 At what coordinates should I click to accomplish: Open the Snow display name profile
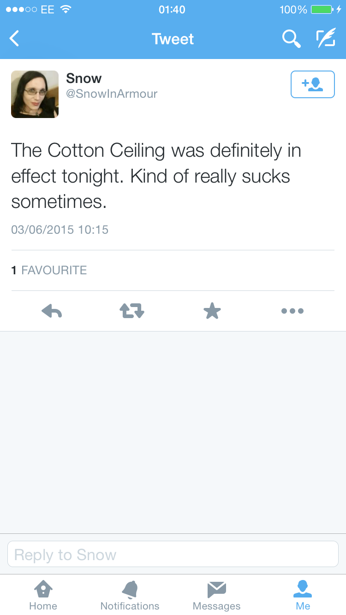(84, 78)
